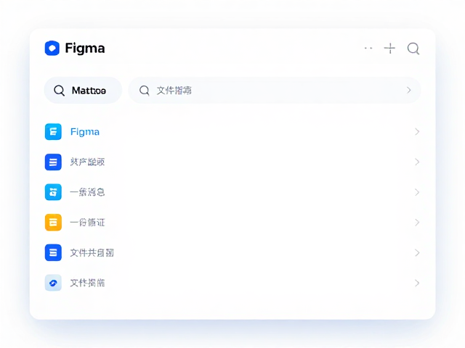Image resolution: width=465 pixels, height=348 pixels.
Task: Open the blue Figma list item text
Action: [x=85, y=132]
